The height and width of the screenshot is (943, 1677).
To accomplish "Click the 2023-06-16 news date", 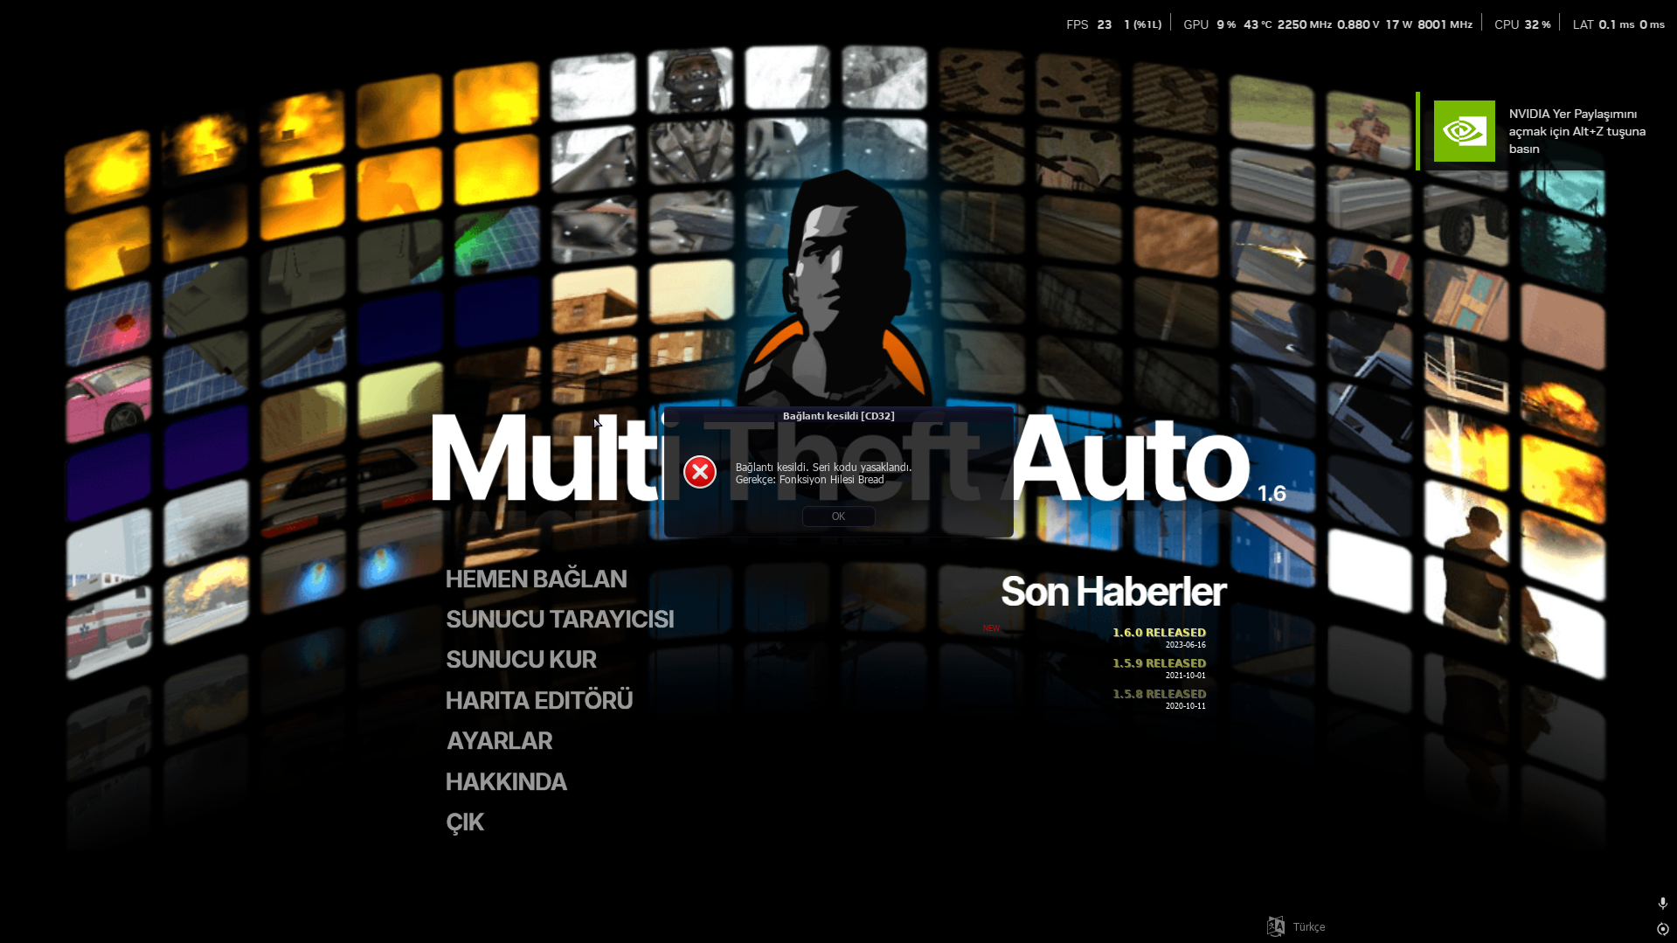I will pyautogui.click(x=1185, y=645).
